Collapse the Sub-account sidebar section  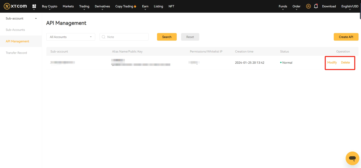tap(36, 19)
